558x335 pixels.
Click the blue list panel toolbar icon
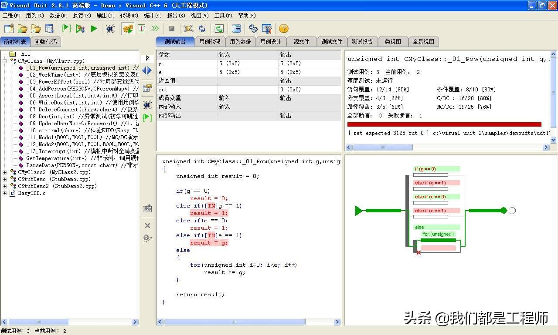pyautogui.click(x=236, y=29)
